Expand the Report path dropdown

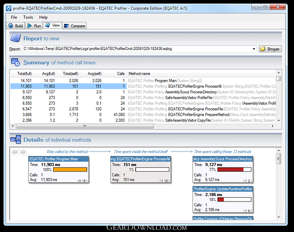pyautogui.click(x=254, y=49)
